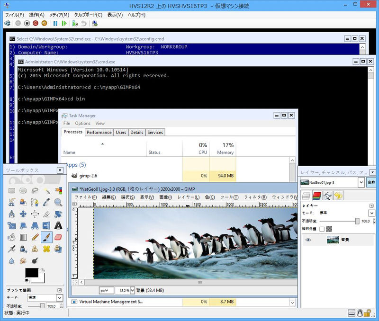Image resolution: width=379 pixels, height=321 pixels.
Task: Select the Free Select lasso tool
Action: [35, 191]
